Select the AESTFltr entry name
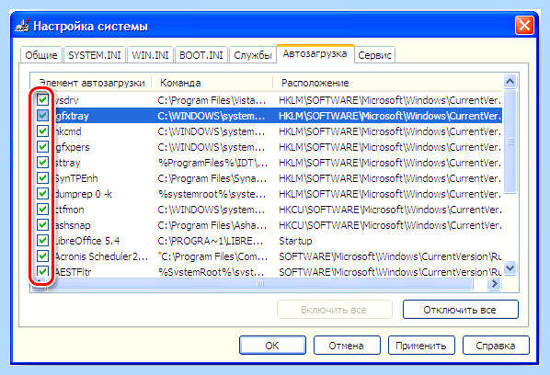The width and height of the screenshot is (550, 375). (73, 272)
